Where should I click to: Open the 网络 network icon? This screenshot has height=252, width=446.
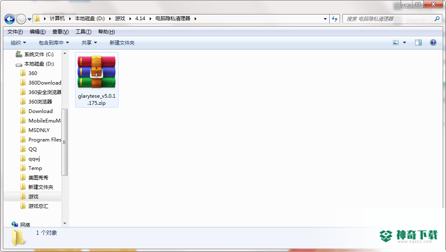coord(15,224)
